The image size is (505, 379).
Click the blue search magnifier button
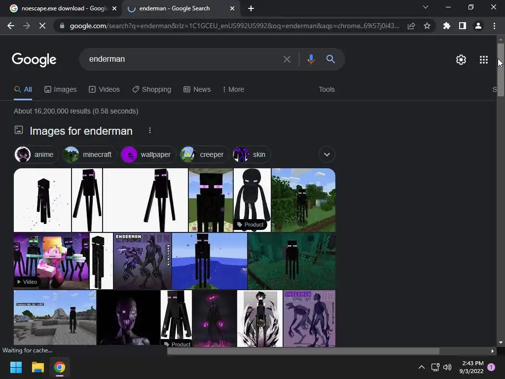[330, 59]
